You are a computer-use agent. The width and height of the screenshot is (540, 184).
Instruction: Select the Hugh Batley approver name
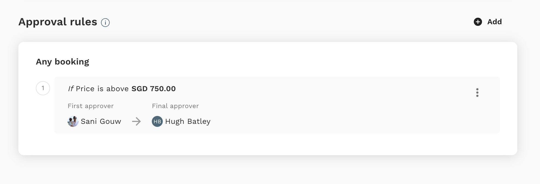pyautogui.click(x=188, y=121)
